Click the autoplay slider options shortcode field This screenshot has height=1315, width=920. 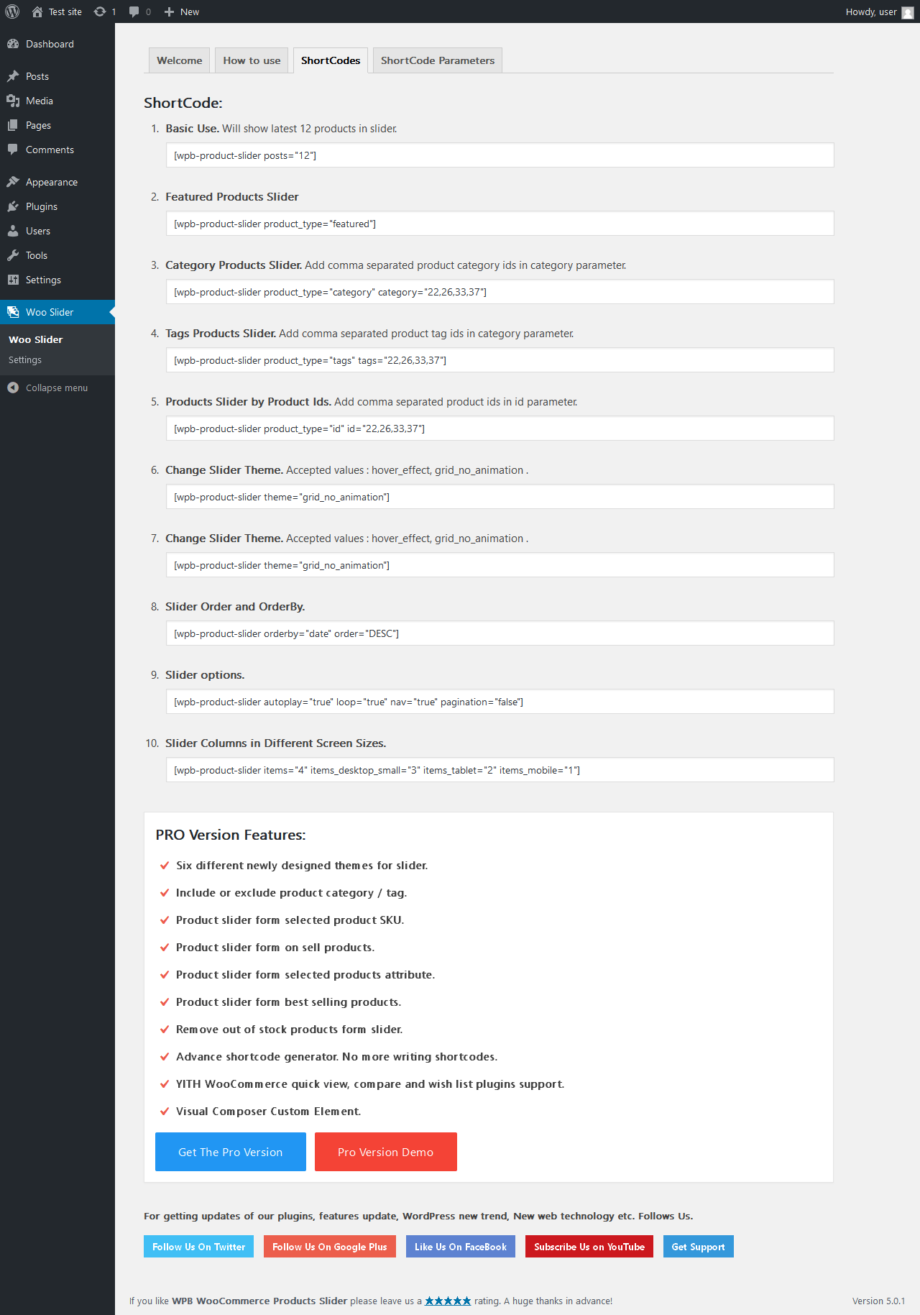pyautogui.click(x=500, y=702)
